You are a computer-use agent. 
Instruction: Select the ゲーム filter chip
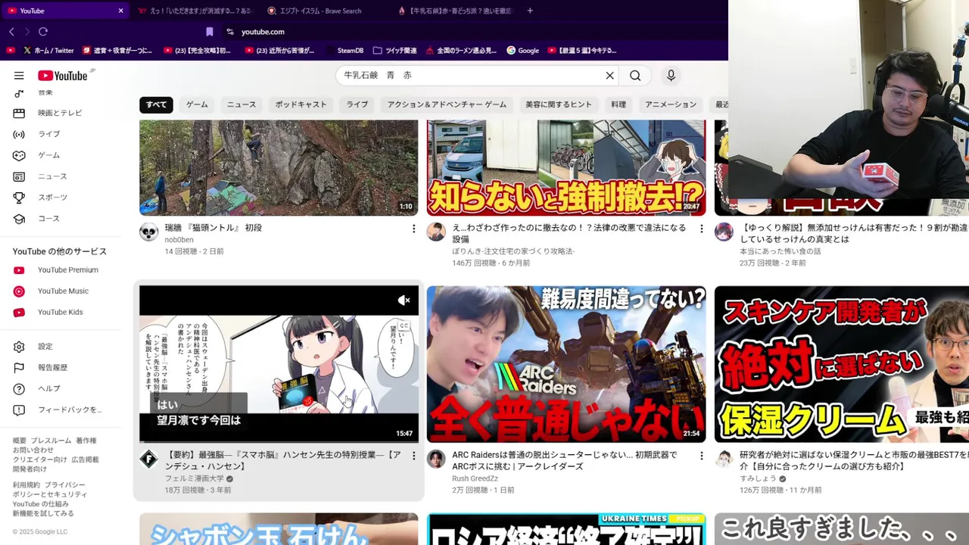[x=197, y=104]
